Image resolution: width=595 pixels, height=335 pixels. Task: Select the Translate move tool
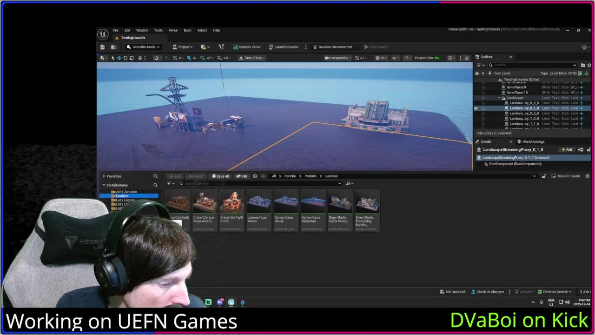click(119, 58)
